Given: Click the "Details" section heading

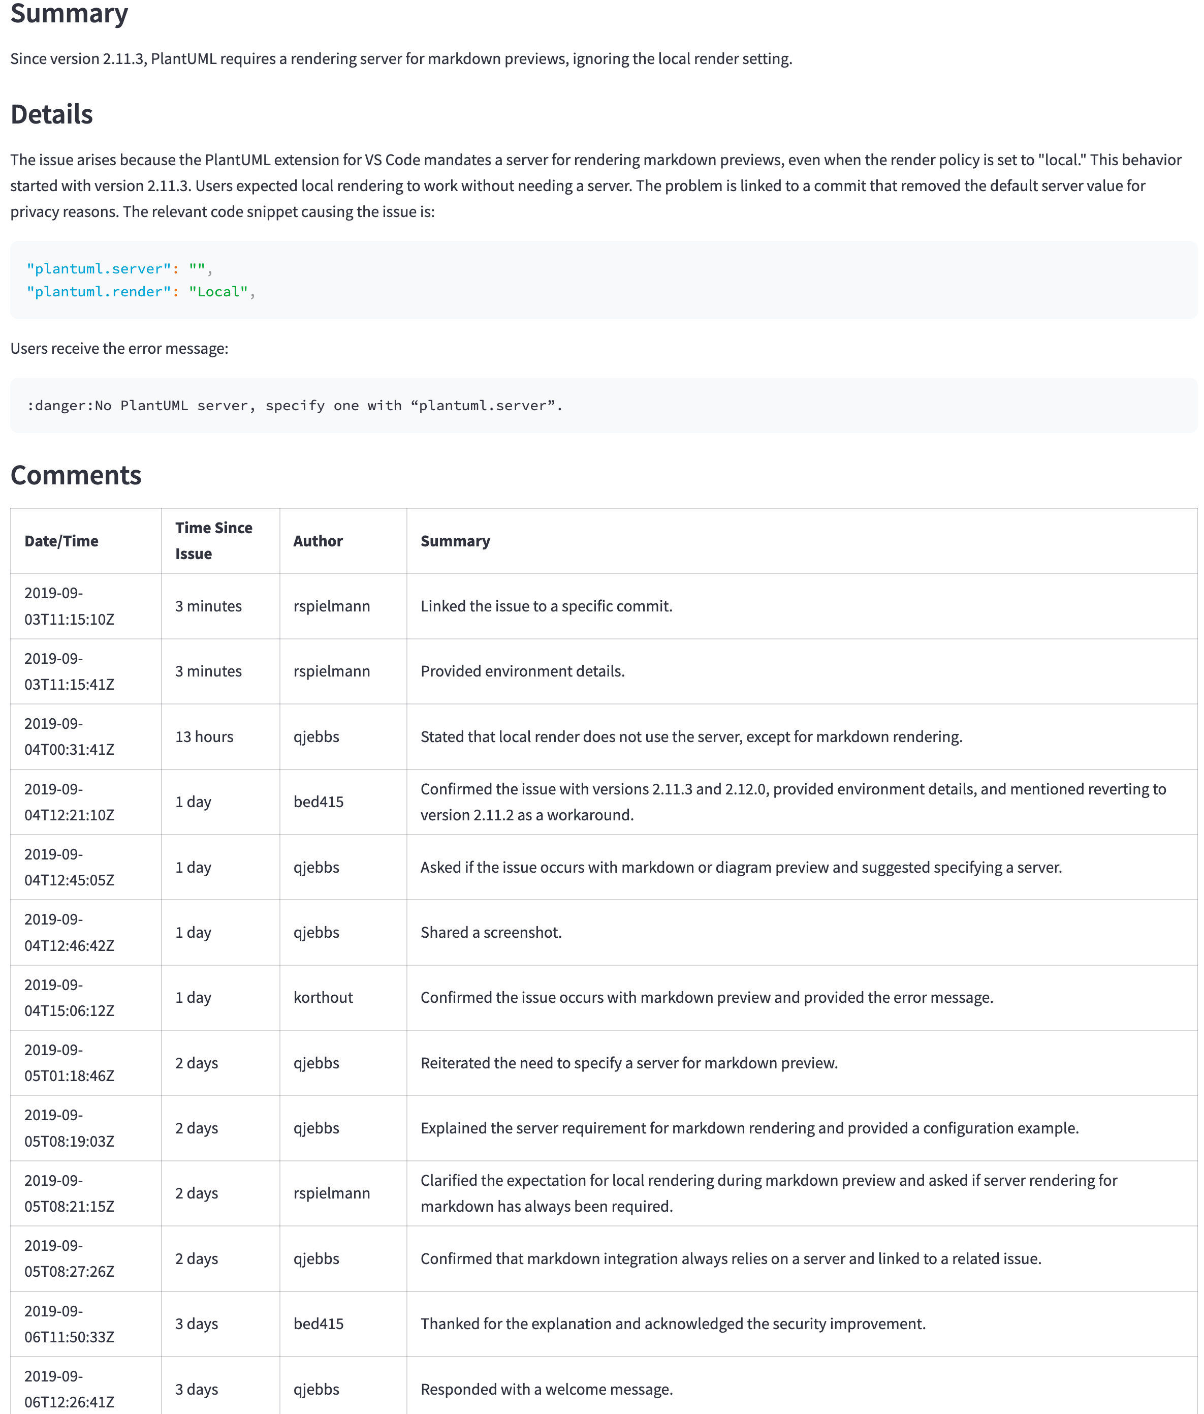Looking at the screenshot, I should click(51, 115).
